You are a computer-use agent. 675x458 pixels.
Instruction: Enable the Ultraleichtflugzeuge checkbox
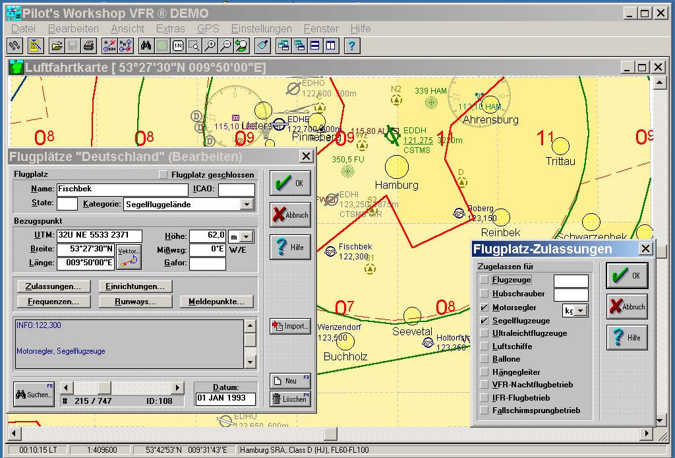point(484,333)
